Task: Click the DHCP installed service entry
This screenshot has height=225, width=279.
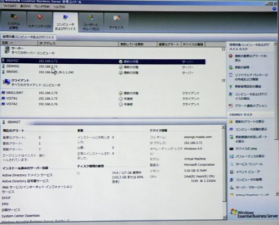Action: pos(6,198)
